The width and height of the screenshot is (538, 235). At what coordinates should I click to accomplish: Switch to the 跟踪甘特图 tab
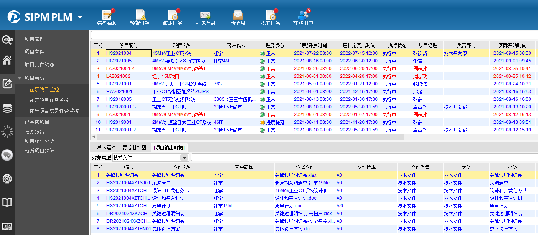click(134, 148)
